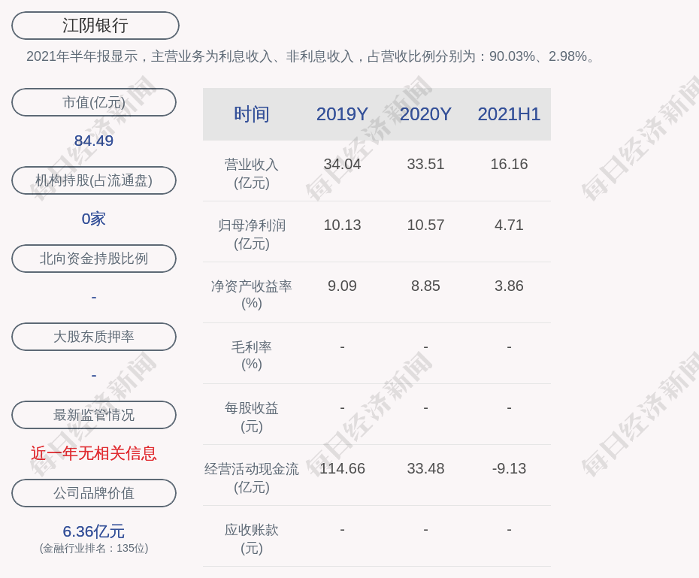The height and width of the screenshot is (578, 699).
Task: Select ROE value 3.86
Action: click(x=509, y=286)
